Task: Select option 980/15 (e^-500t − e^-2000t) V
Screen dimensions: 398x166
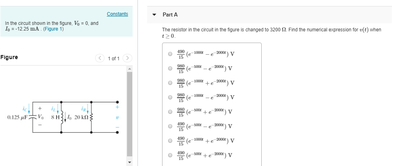Action: (x=170, y=68)
